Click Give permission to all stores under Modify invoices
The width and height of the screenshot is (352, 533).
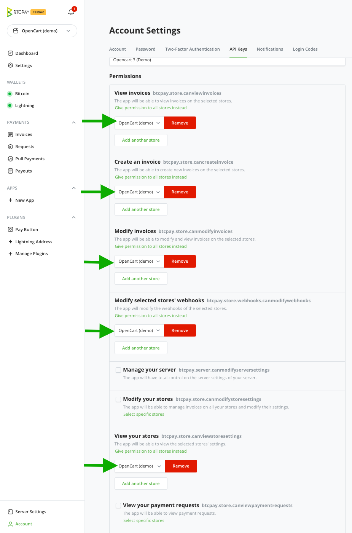pyautogui.click(x=150, y=246)
